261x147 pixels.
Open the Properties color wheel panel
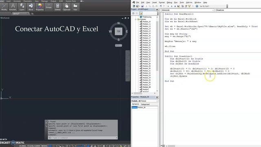40,7
